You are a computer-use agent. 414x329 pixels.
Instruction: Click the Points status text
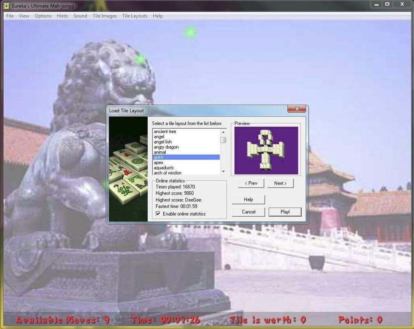click(361, 320)
